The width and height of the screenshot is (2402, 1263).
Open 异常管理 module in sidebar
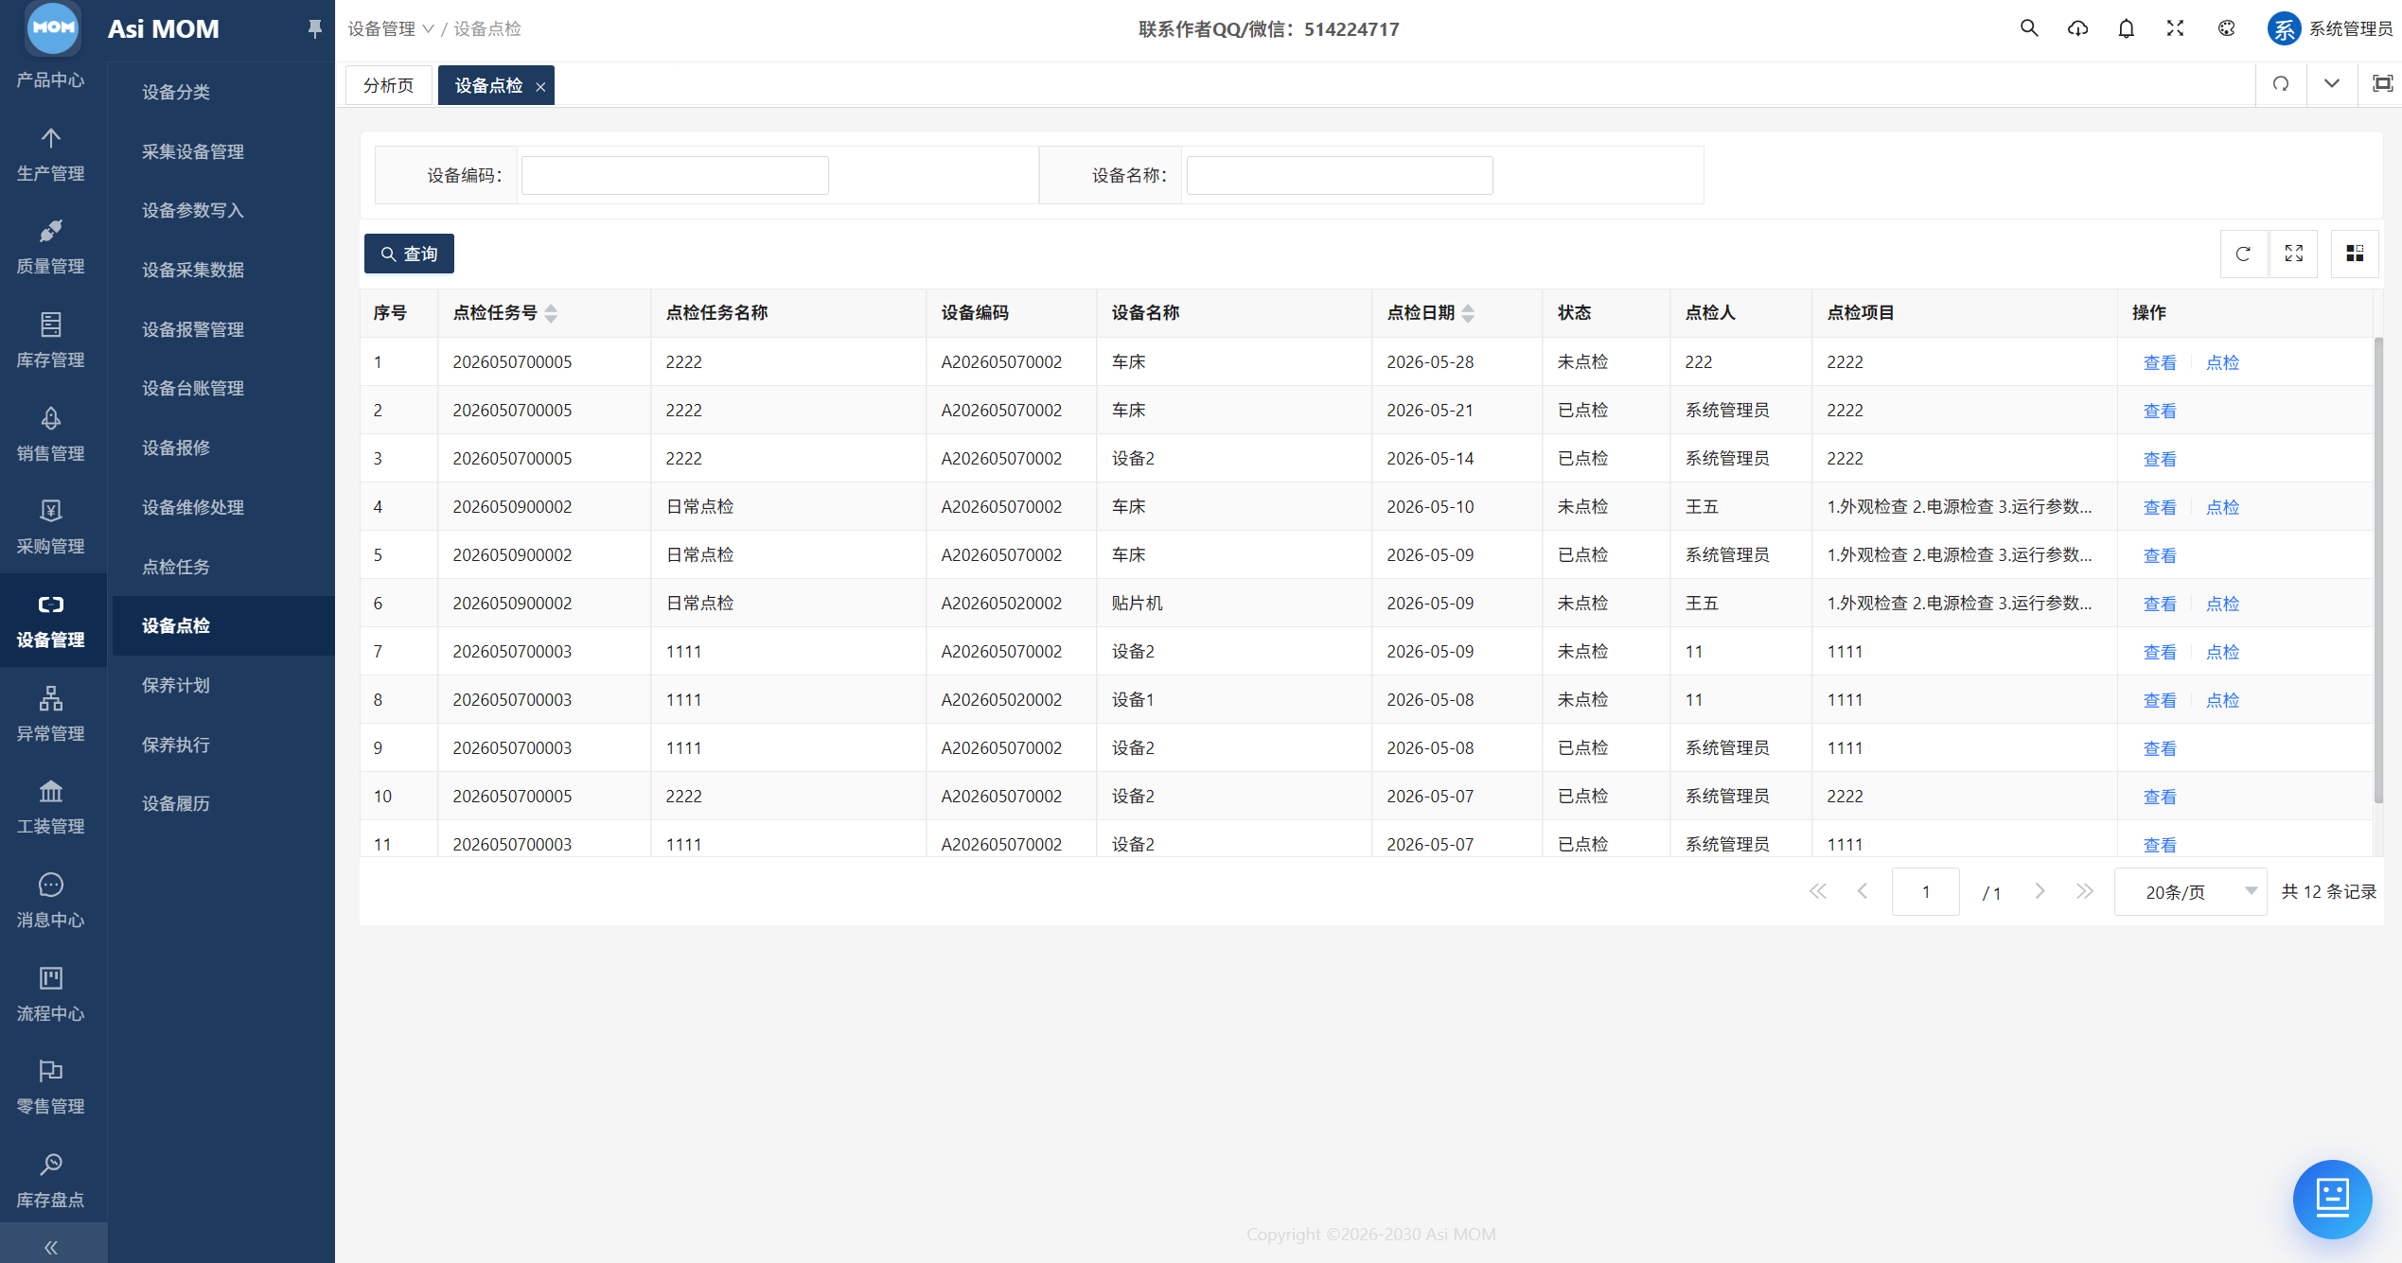51,715
